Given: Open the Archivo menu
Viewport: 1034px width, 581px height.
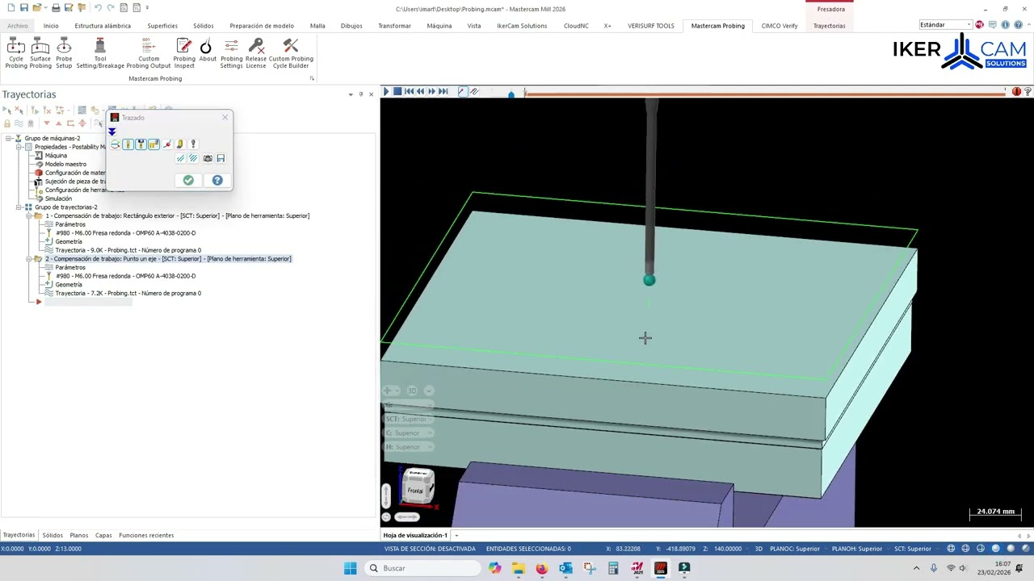Looking at the screenshot, I should coord(18,26).
